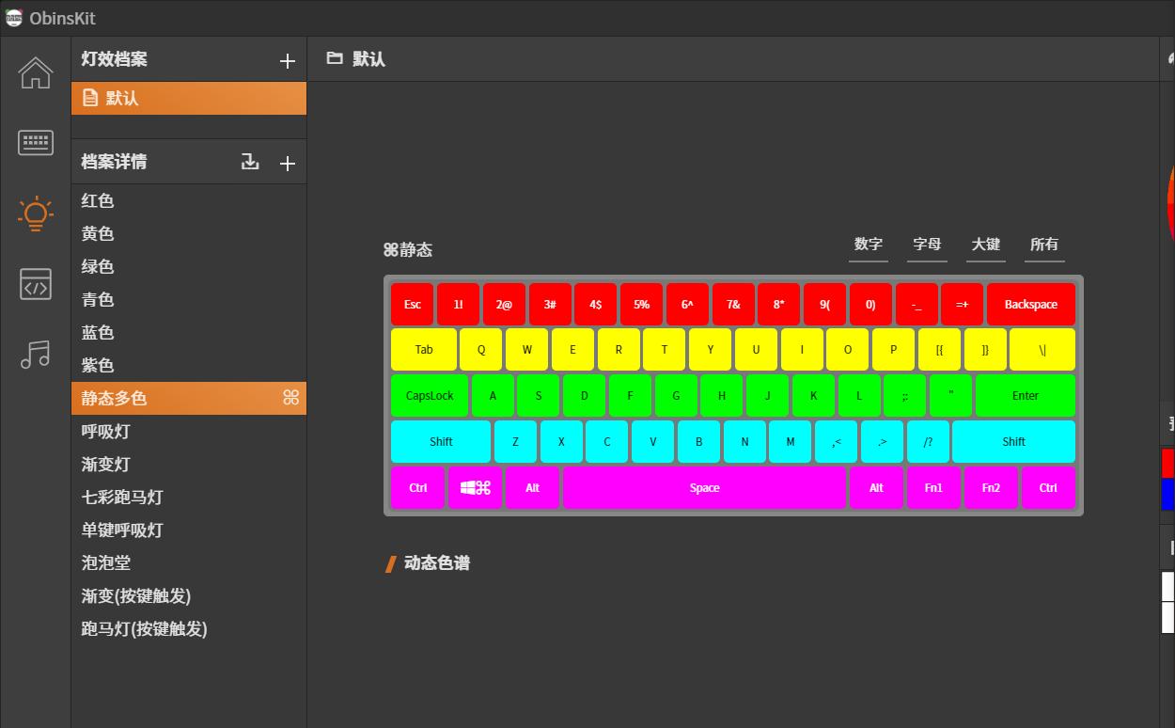Select the lighting effects bulb icon
Viewport: 1175px width, 728px height.
(x=35, y=214)
